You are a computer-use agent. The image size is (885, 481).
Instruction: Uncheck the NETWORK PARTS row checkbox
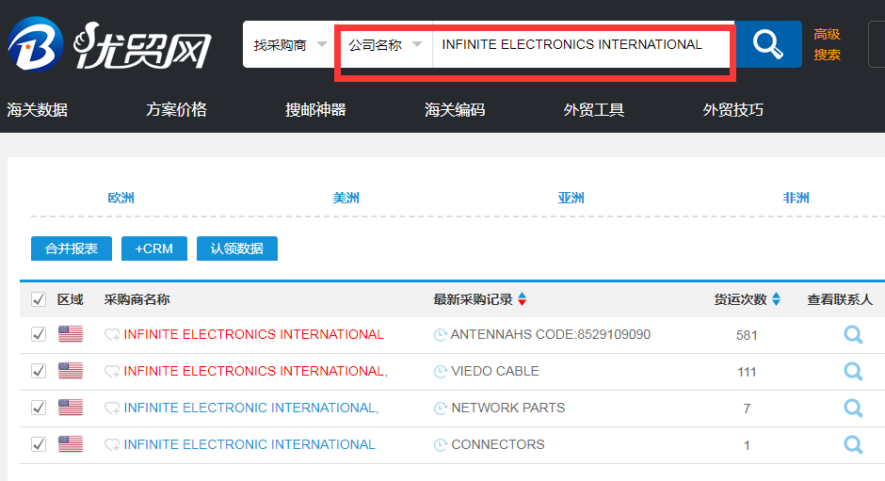pos(39,408)
